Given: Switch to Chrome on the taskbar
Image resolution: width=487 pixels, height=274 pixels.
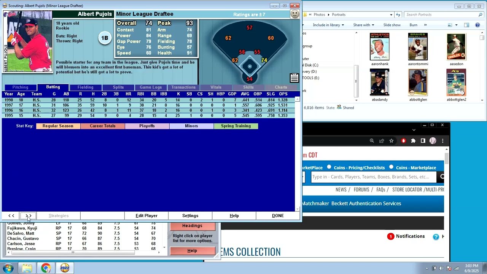Looking at the screenshot, I should [x=46, y=268].
